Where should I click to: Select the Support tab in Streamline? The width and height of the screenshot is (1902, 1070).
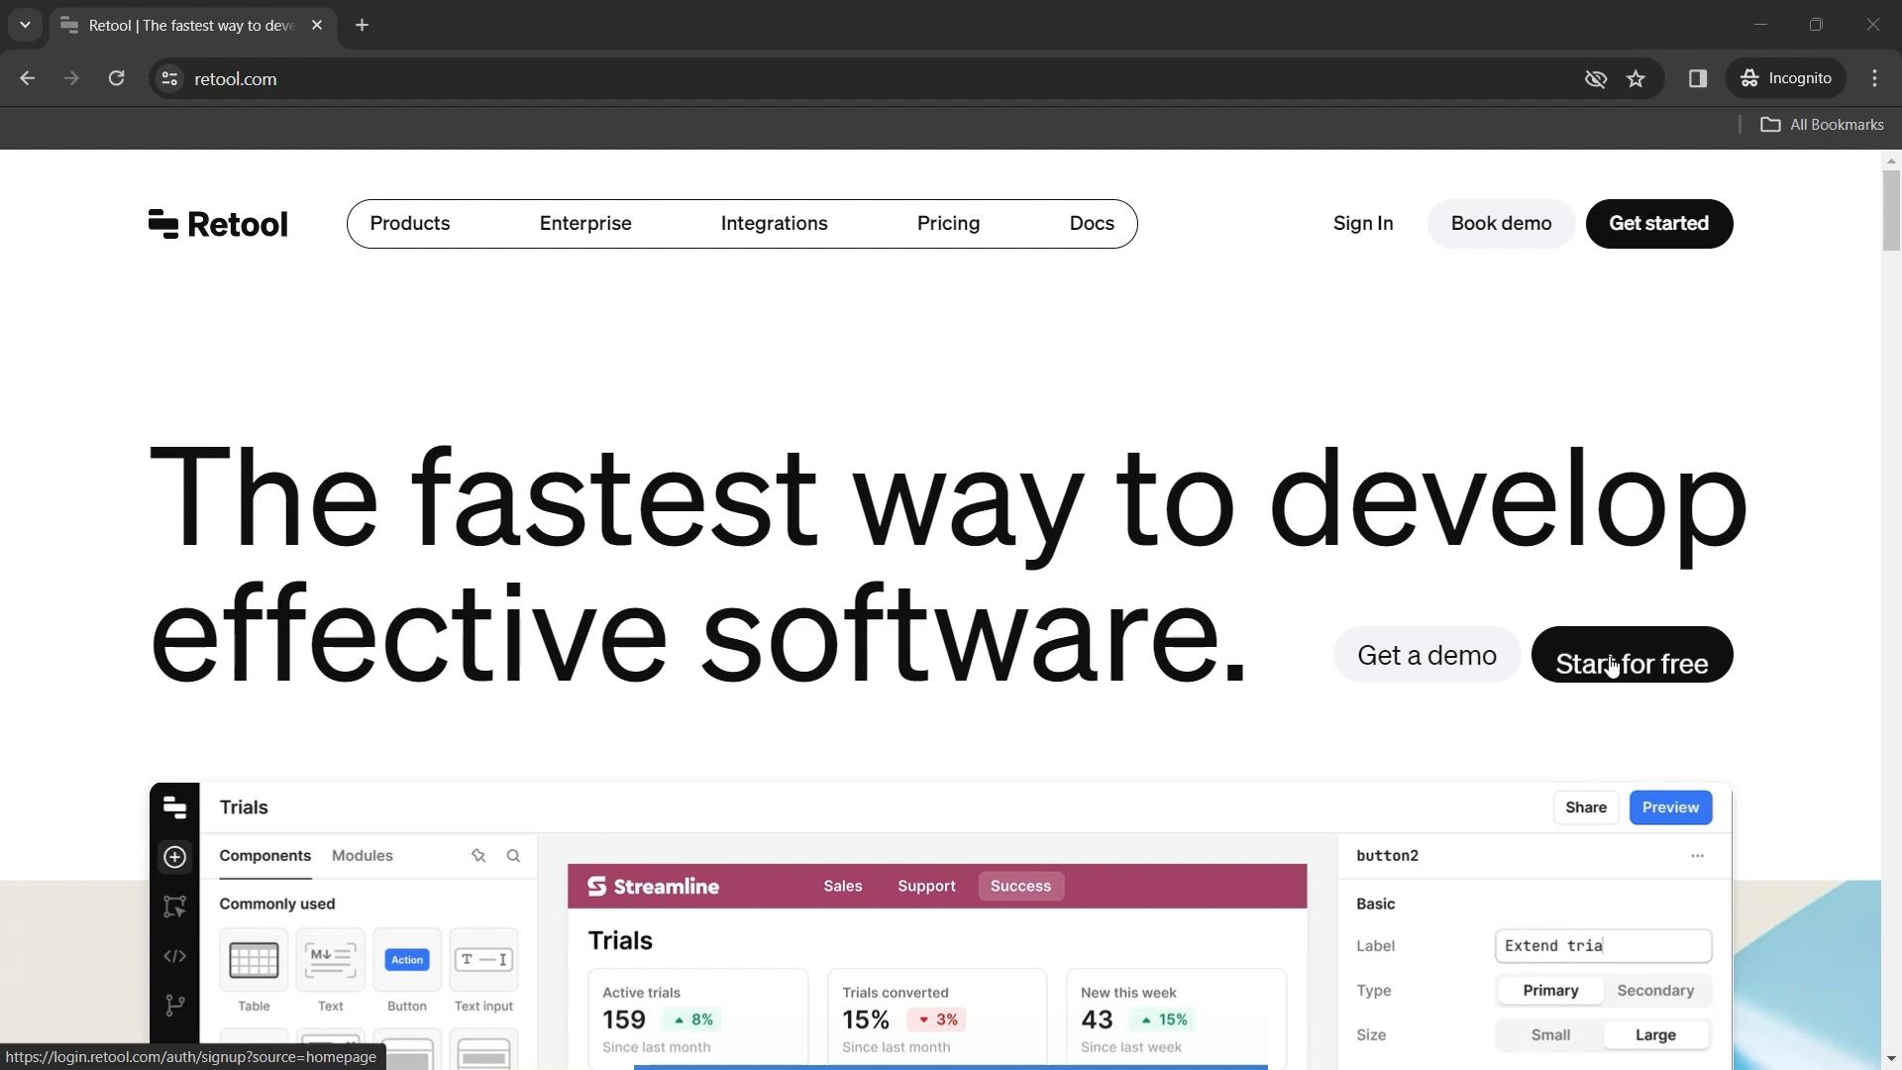coord(926,887)
